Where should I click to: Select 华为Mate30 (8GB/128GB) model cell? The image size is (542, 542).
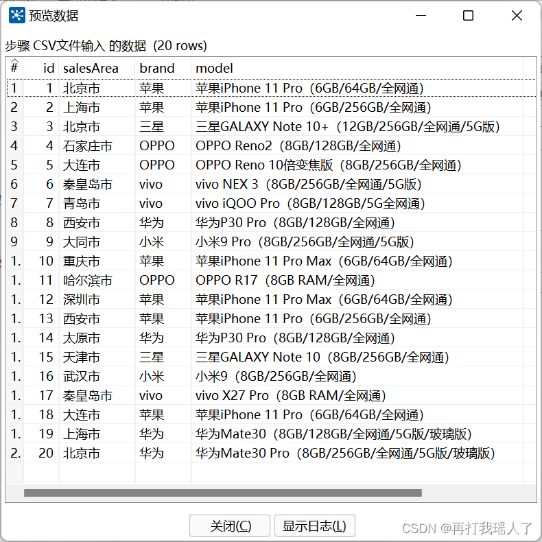click(357, 434)
